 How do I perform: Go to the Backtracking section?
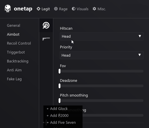click(18, 61)
